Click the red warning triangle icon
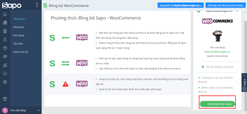 pos(65,84)
